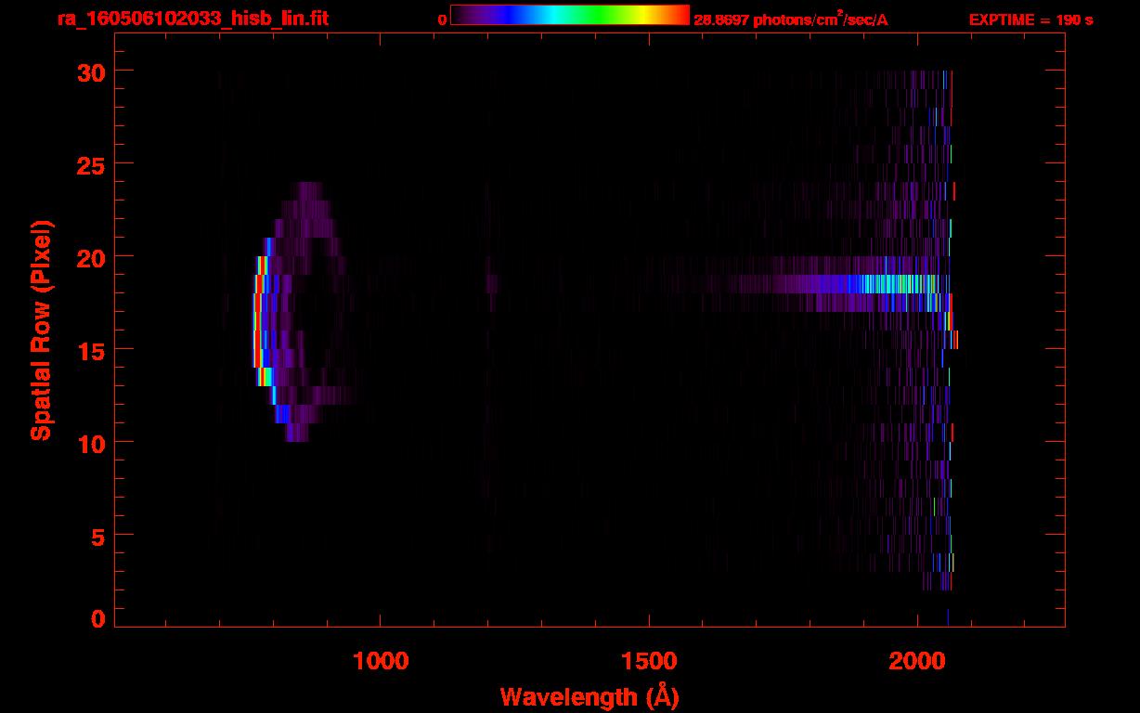Click the color scale minimum value 0

[443, 19]
